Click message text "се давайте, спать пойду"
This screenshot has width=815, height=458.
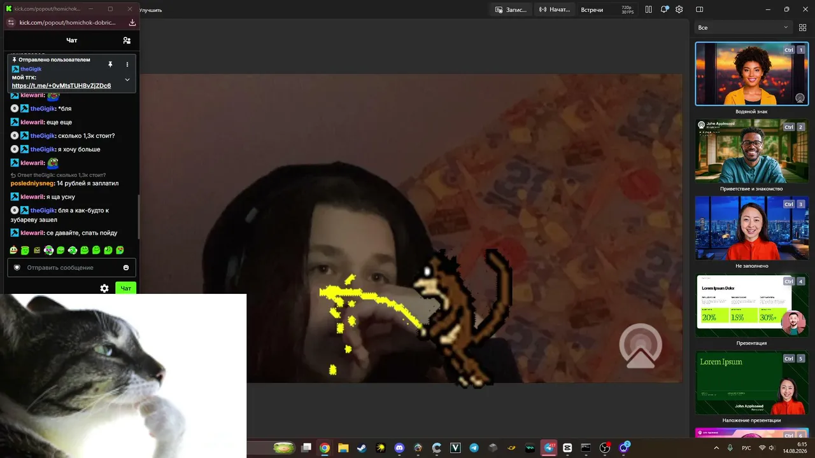coord(82,233)
